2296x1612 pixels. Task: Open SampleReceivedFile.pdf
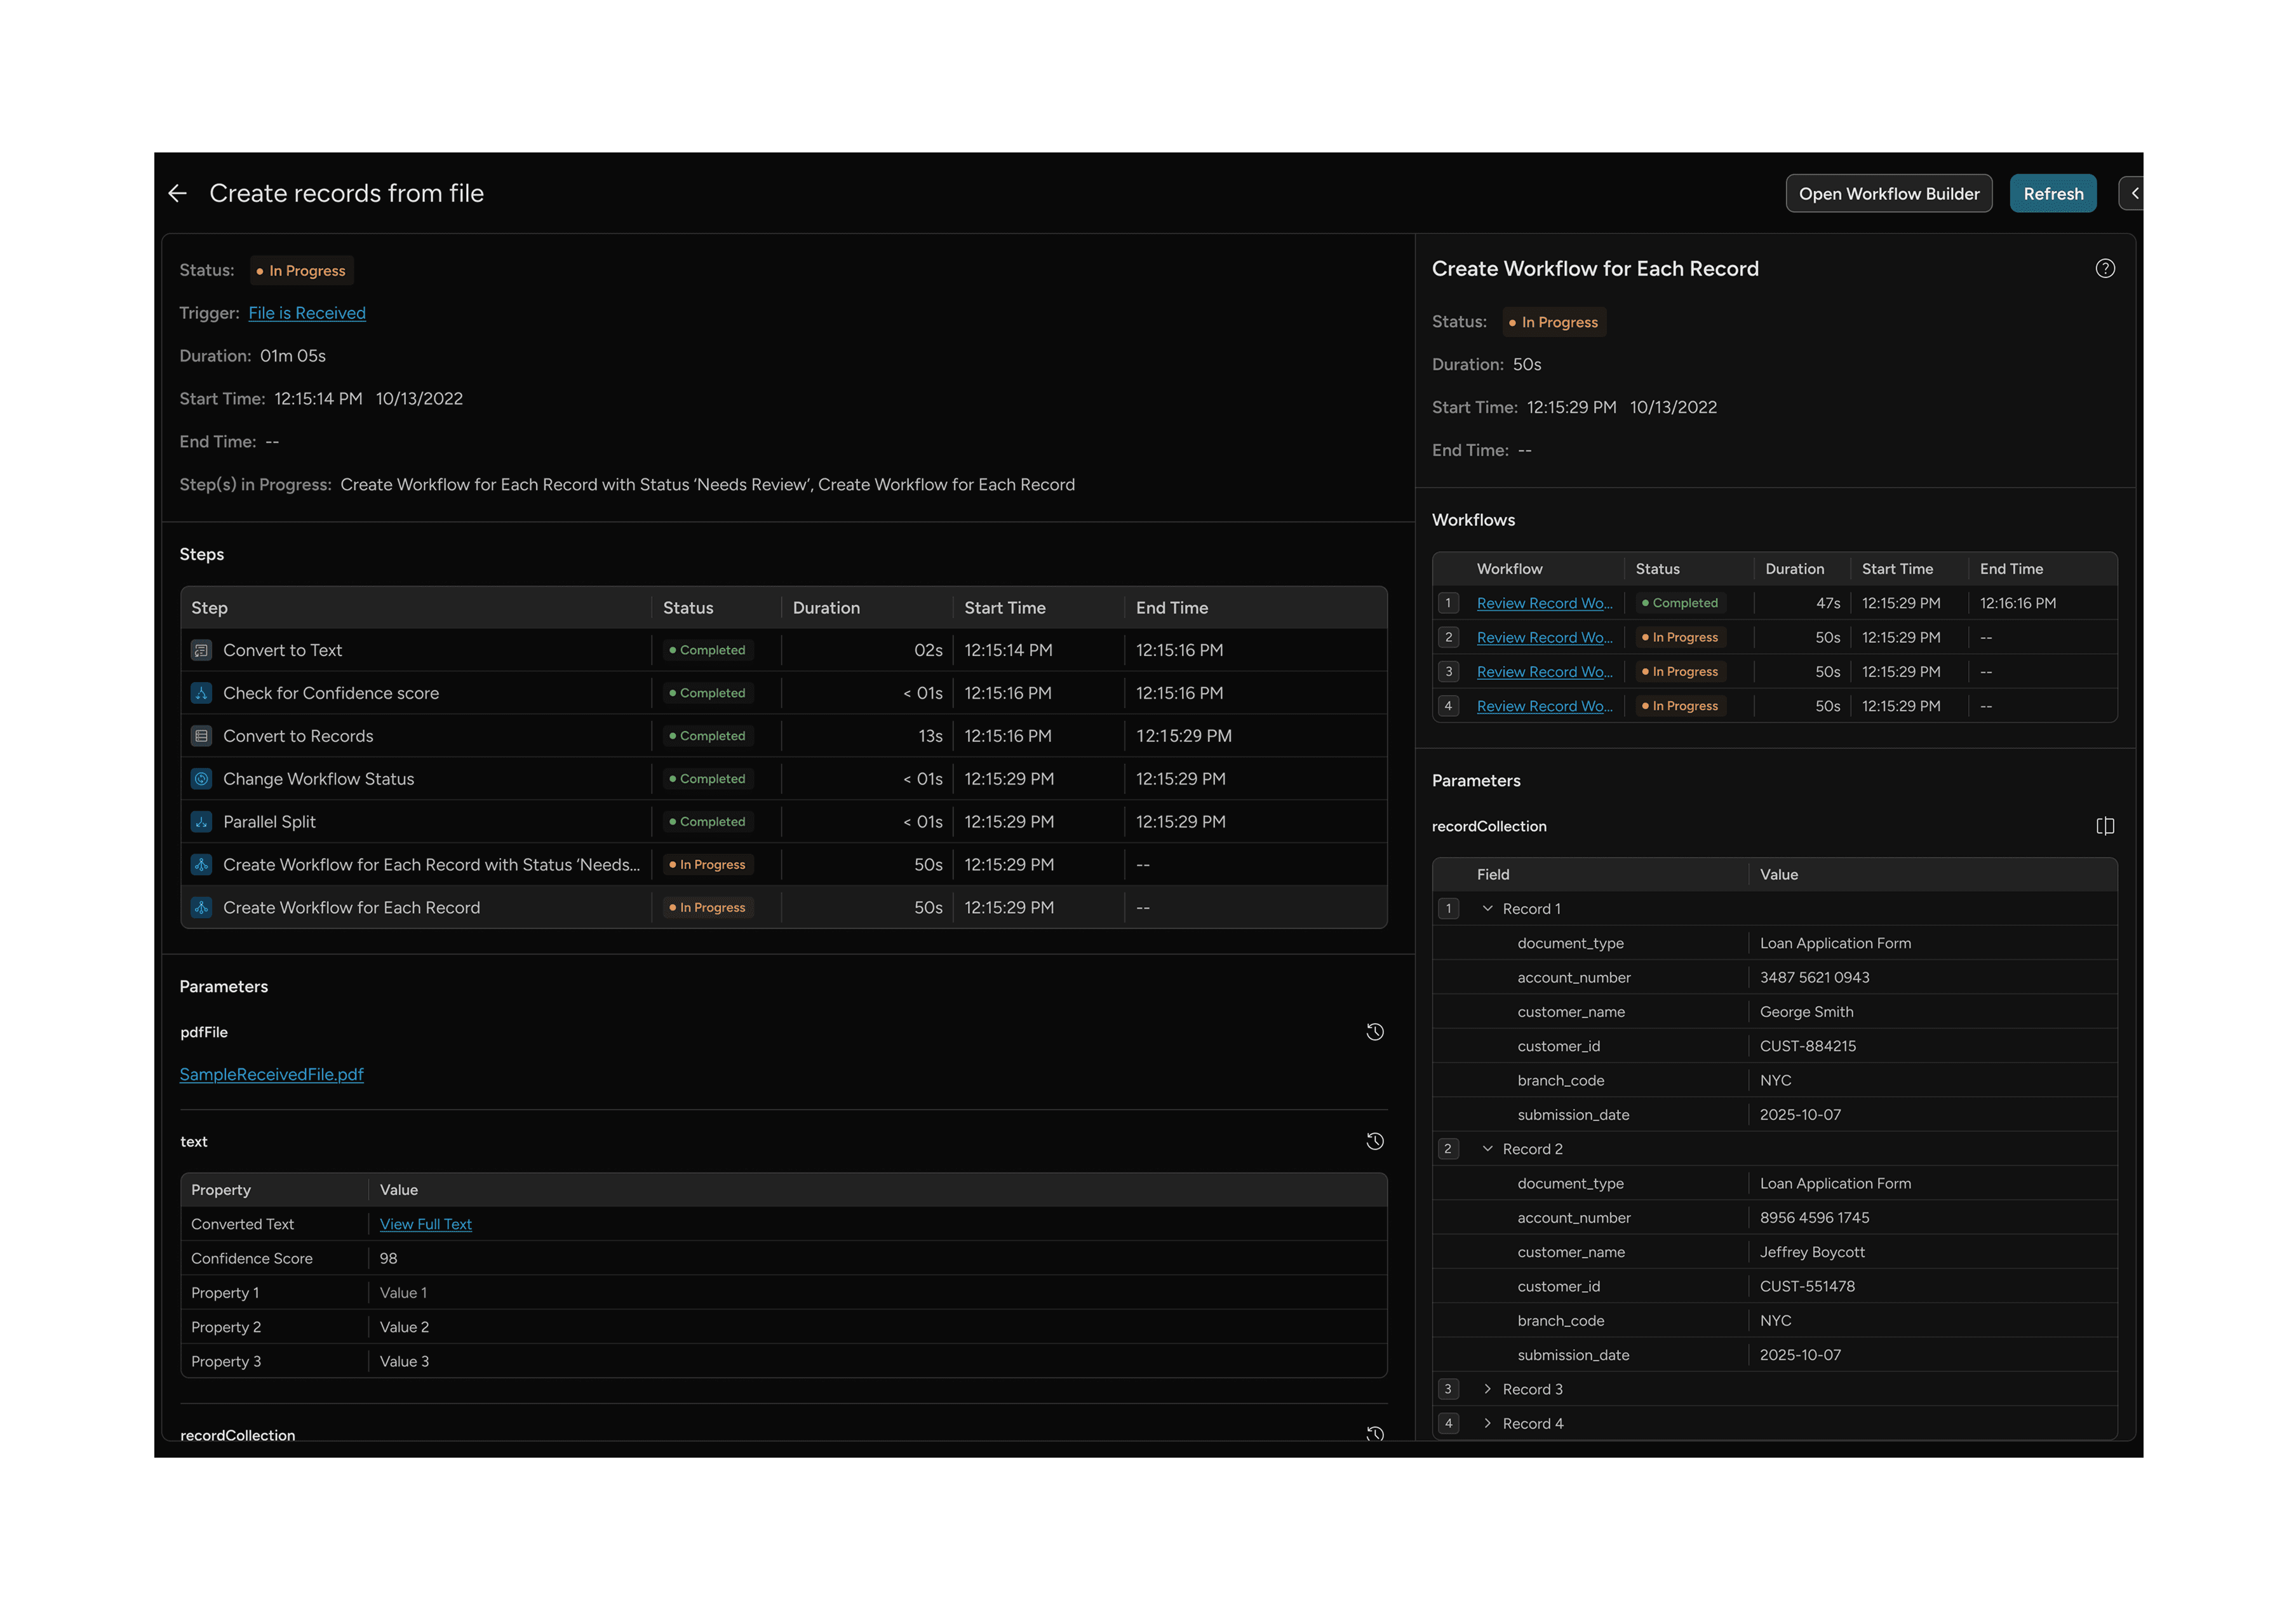(271, 1074)
